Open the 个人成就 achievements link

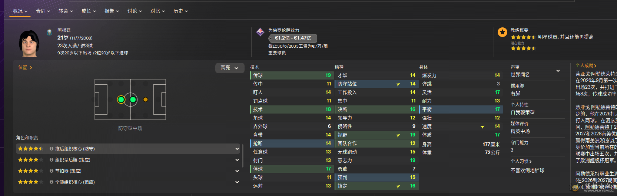pos(586,65)
